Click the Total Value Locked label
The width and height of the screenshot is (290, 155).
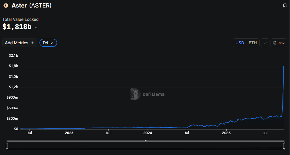click(20, 19)
